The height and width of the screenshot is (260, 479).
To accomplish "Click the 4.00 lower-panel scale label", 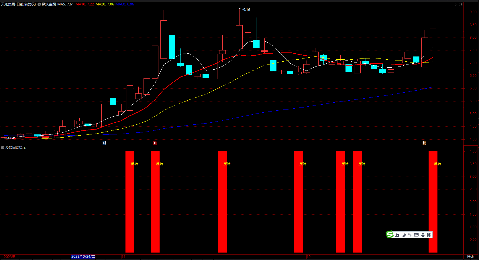I will [x=473, y=151].
